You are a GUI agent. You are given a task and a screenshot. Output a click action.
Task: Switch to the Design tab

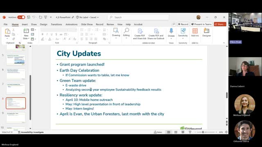tap(44, 24)
